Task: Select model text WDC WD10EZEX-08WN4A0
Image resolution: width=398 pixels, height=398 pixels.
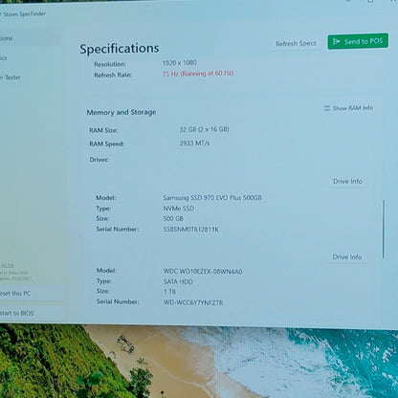Action: point(203,272)
